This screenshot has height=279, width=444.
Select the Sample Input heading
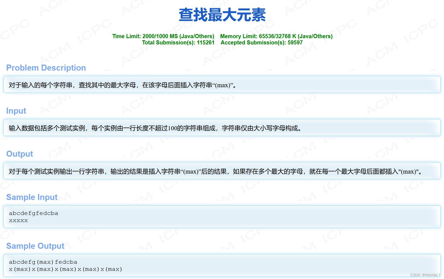click(x=32, y=197)
